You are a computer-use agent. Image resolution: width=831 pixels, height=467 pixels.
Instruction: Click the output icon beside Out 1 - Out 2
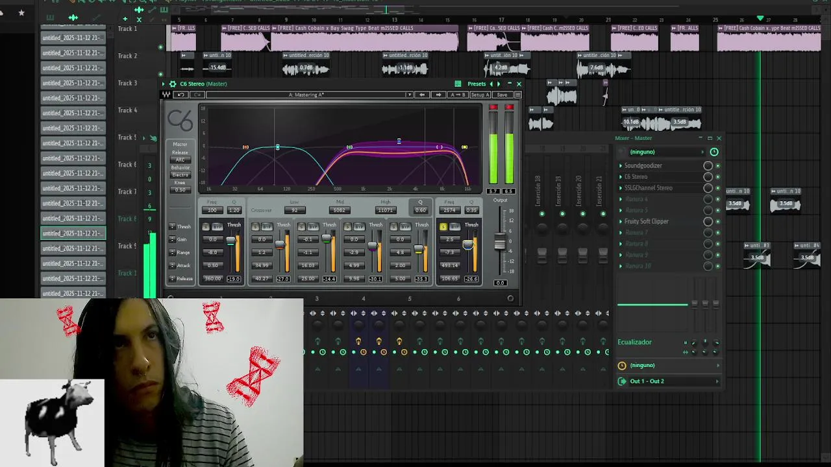tap(622, 381)
